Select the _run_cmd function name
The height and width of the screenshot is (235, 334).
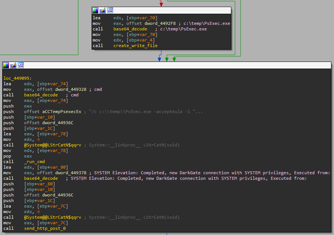pos(34,162)
